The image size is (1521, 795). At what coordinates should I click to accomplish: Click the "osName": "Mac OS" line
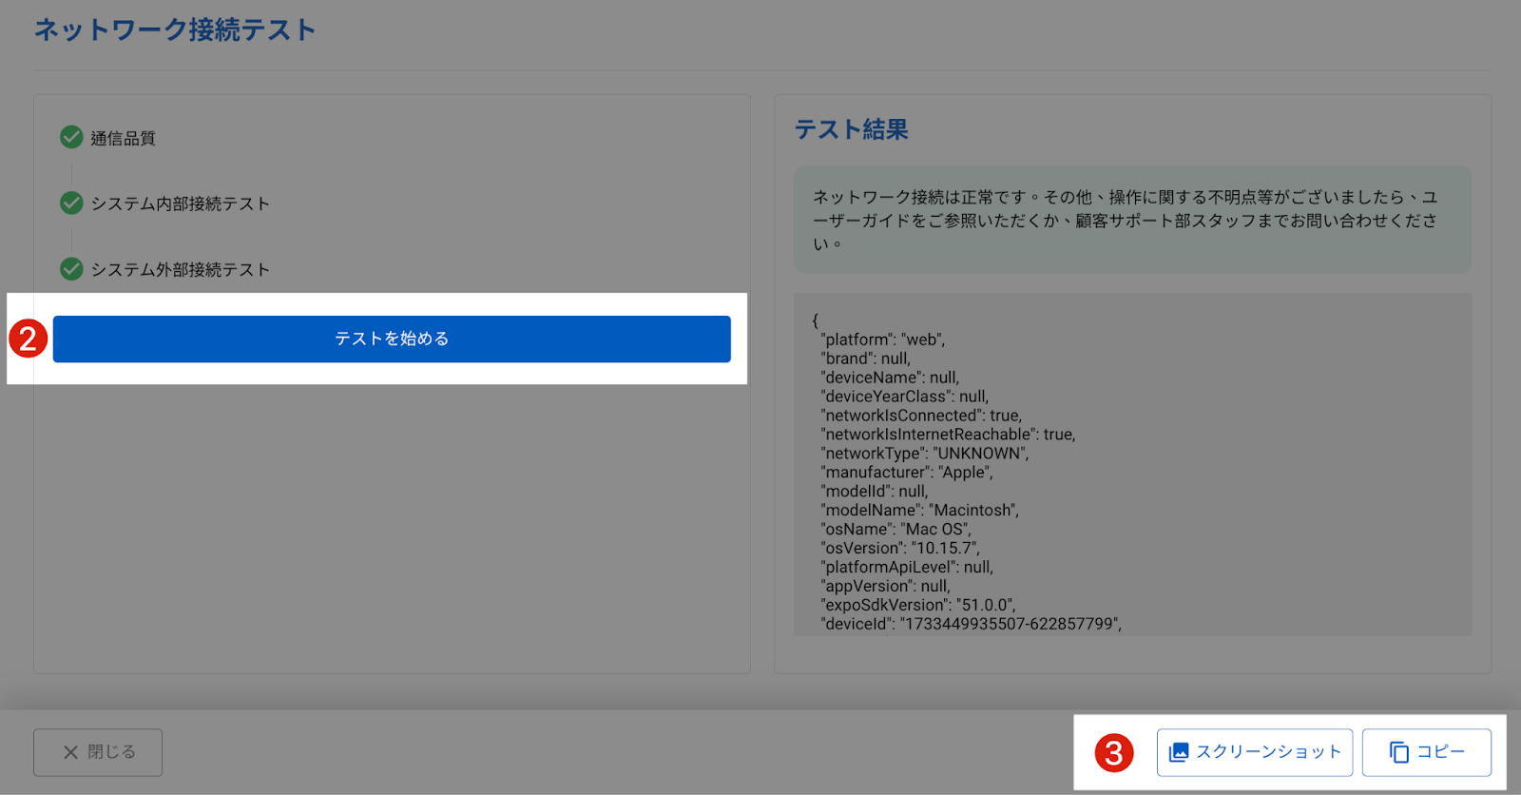(x=895, y=530)
